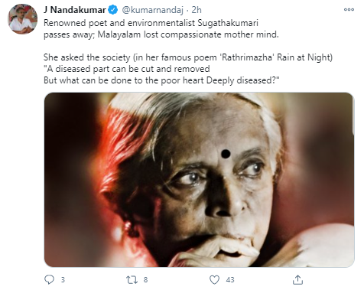Click the retweet count 8

(145, 280)
